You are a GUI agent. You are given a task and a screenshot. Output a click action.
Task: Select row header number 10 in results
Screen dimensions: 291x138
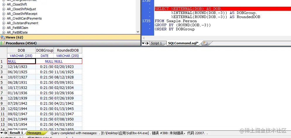tap(4, 109)
